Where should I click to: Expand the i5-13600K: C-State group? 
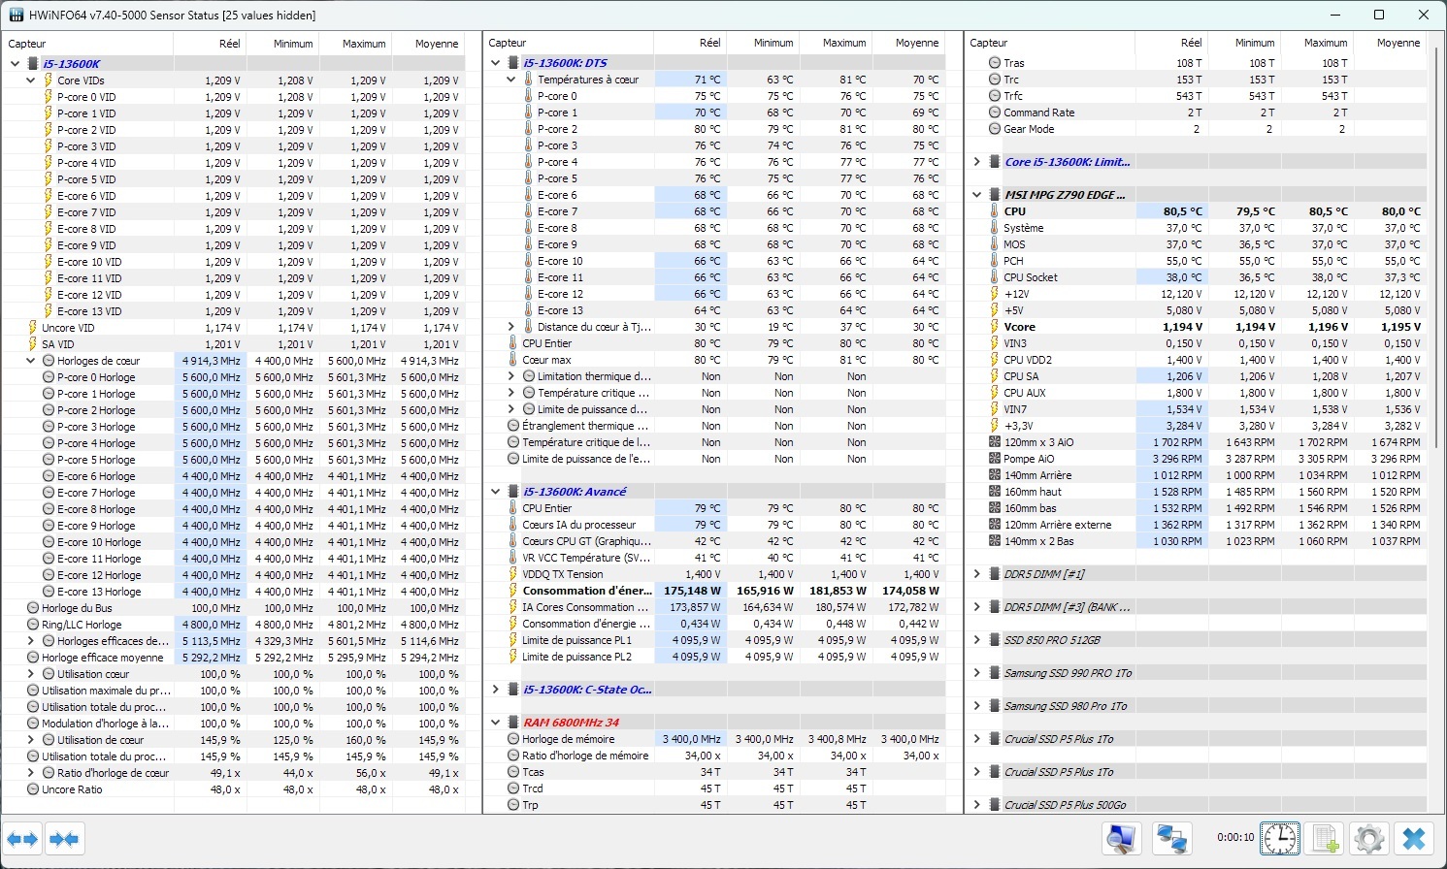tap(496, 690)
